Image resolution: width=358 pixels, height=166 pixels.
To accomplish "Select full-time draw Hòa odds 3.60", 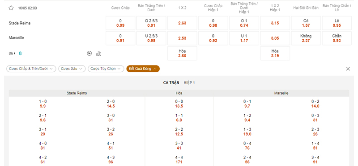I will (182, 53).
